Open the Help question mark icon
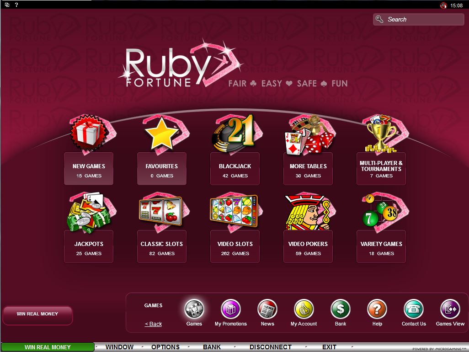 (x=377, y=309)
